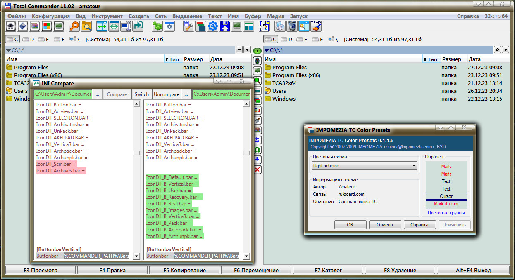Open left panel directory history dropdown arrow

click(247, 49)
